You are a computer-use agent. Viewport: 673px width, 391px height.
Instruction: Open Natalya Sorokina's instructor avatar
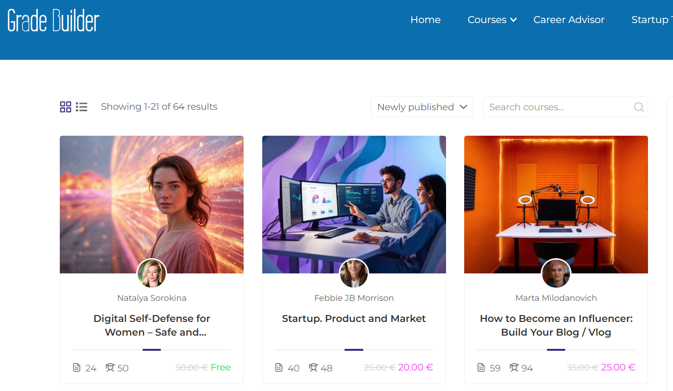[x=152, y=273]
